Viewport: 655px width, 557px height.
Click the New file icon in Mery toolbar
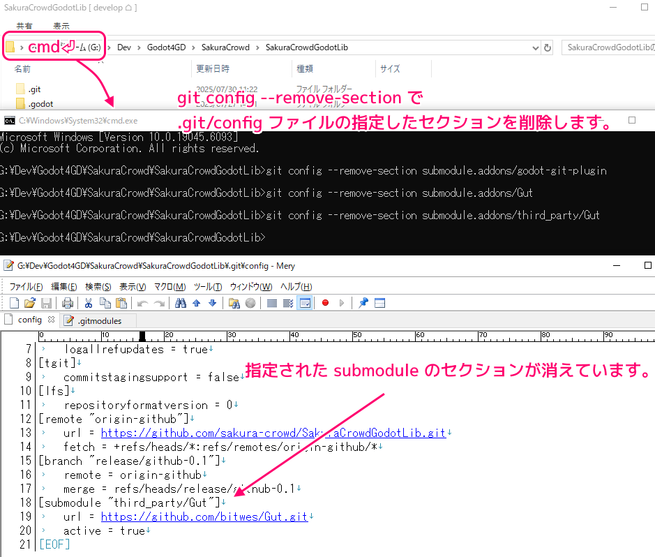(x=14, y=303)
